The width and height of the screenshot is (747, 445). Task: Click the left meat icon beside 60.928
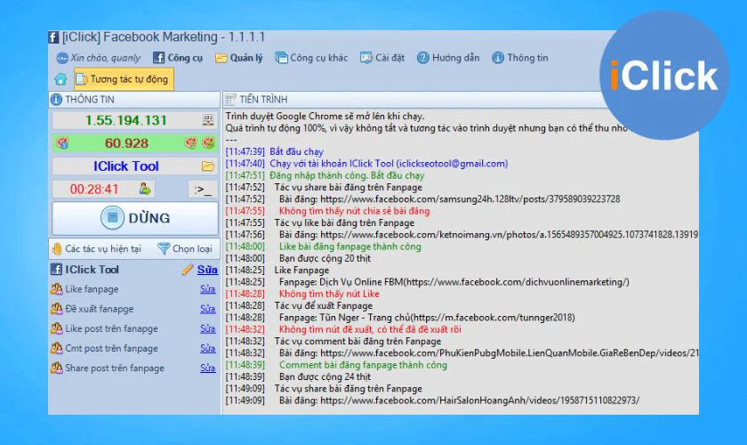[62, 143]
